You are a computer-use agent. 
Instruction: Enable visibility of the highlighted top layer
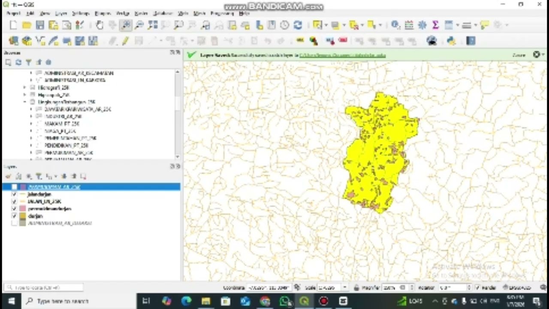[14, 187]
